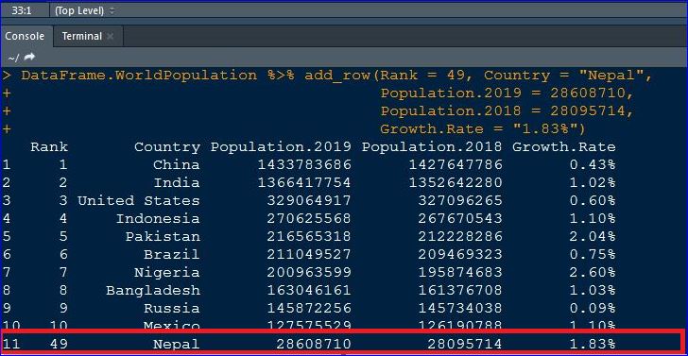Click Nepal's growth rate 1.83%
This screenshot has width=688, height=356.
[x=592, y=344]
